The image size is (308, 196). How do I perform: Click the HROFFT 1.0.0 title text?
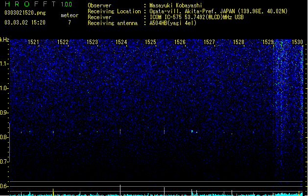(38, 4)
